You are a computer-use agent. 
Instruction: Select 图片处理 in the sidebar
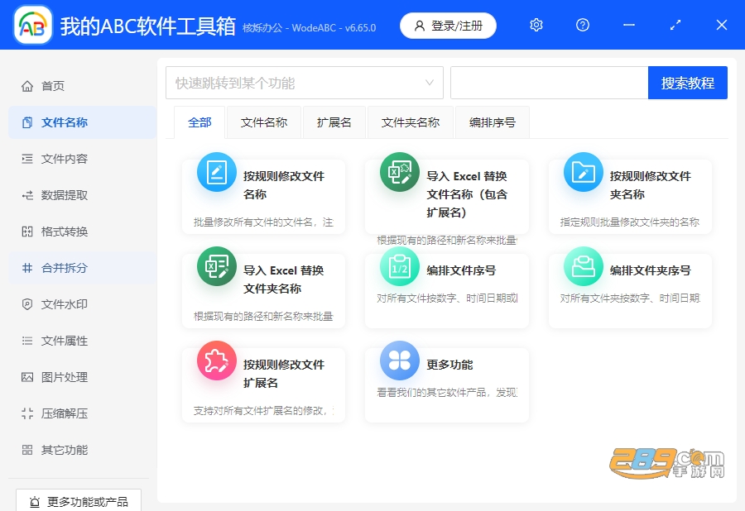[x=82, y=377]
